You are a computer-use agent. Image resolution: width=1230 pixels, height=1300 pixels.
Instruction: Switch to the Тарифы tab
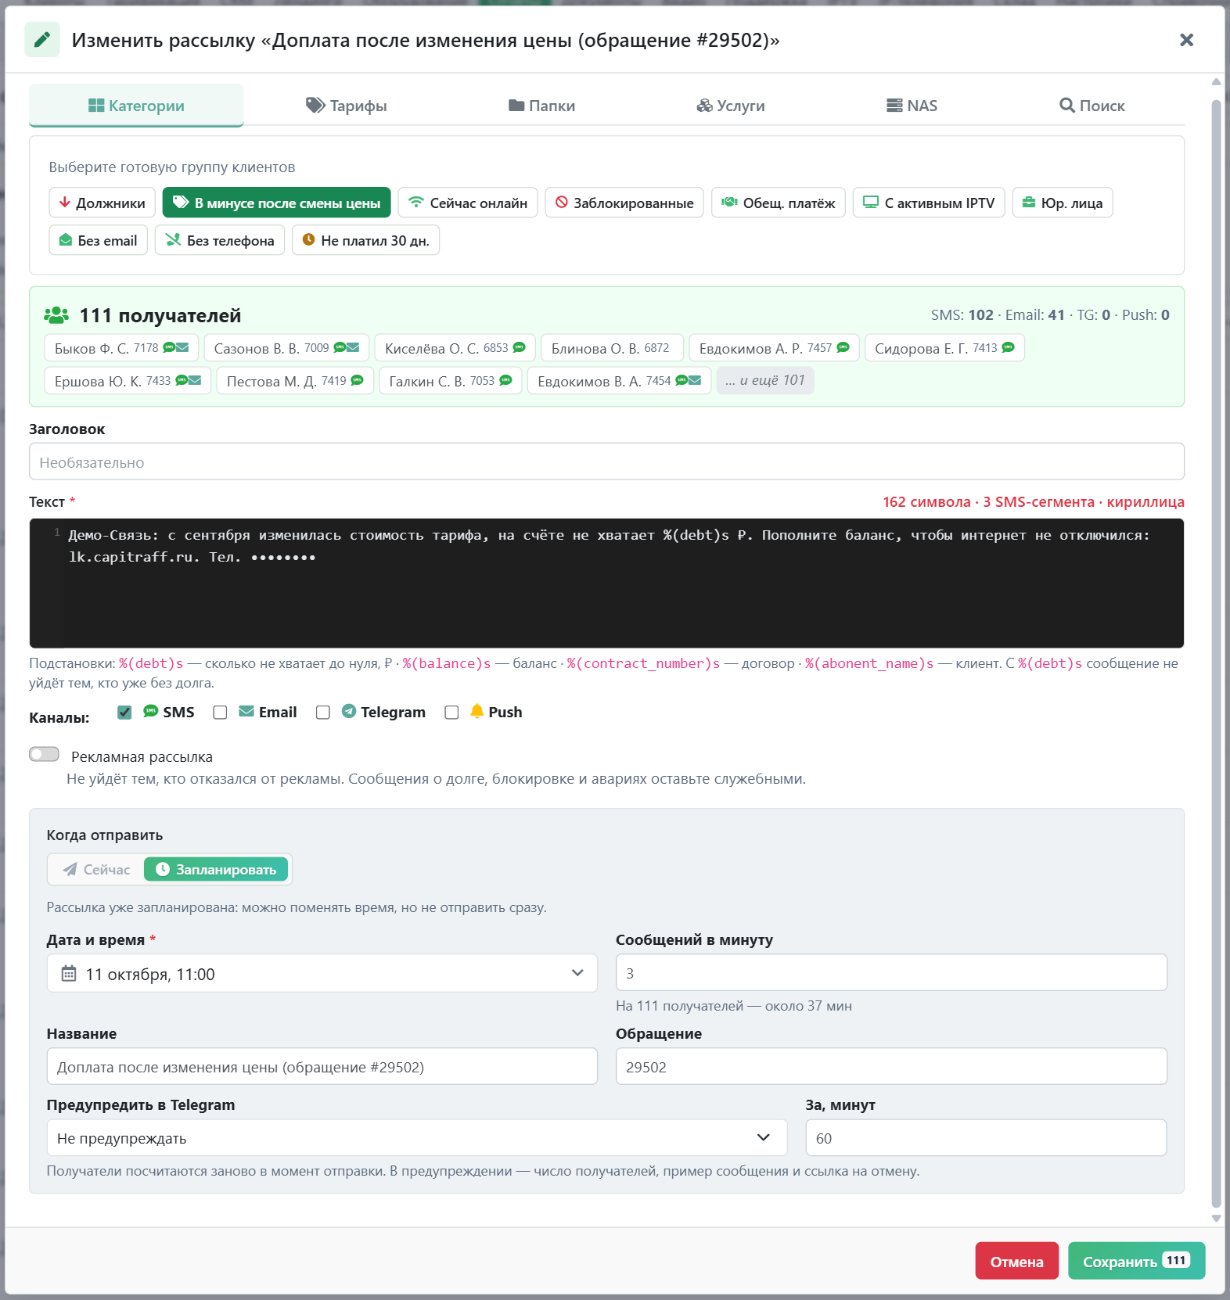(347, 106)
